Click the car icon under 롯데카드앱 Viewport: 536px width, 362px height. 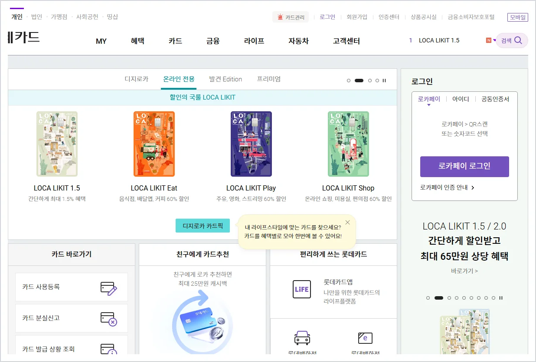point(302,337)
